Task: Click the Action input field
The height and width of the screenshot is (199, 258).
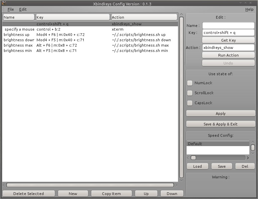Action: coord(228,48)
